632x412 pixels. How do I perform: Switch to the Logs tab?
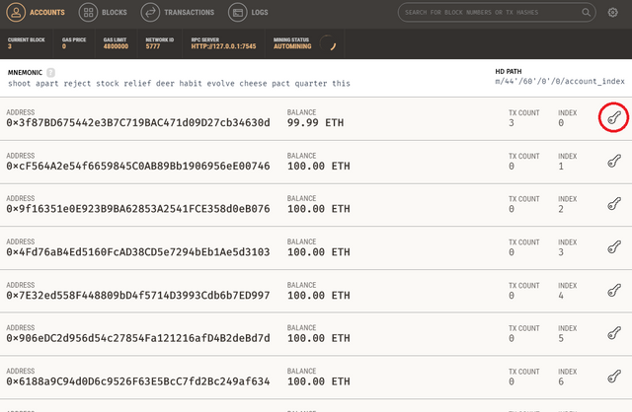coord(248,13)
